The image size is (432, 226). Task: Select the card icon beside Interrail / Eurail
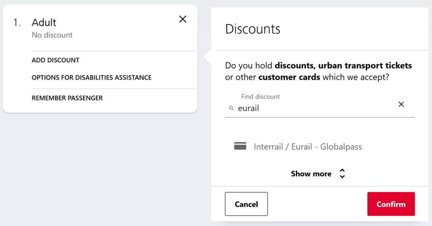[x=240, y=146]
